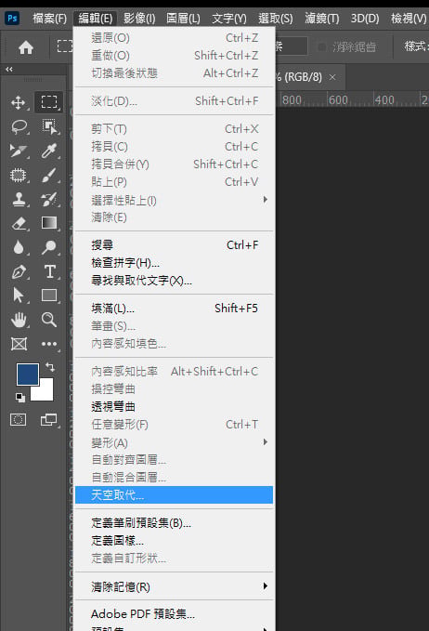Select the Rectangular Marquee tool
Viewport: 429px width, 631px height.
[x=49, y=102]
